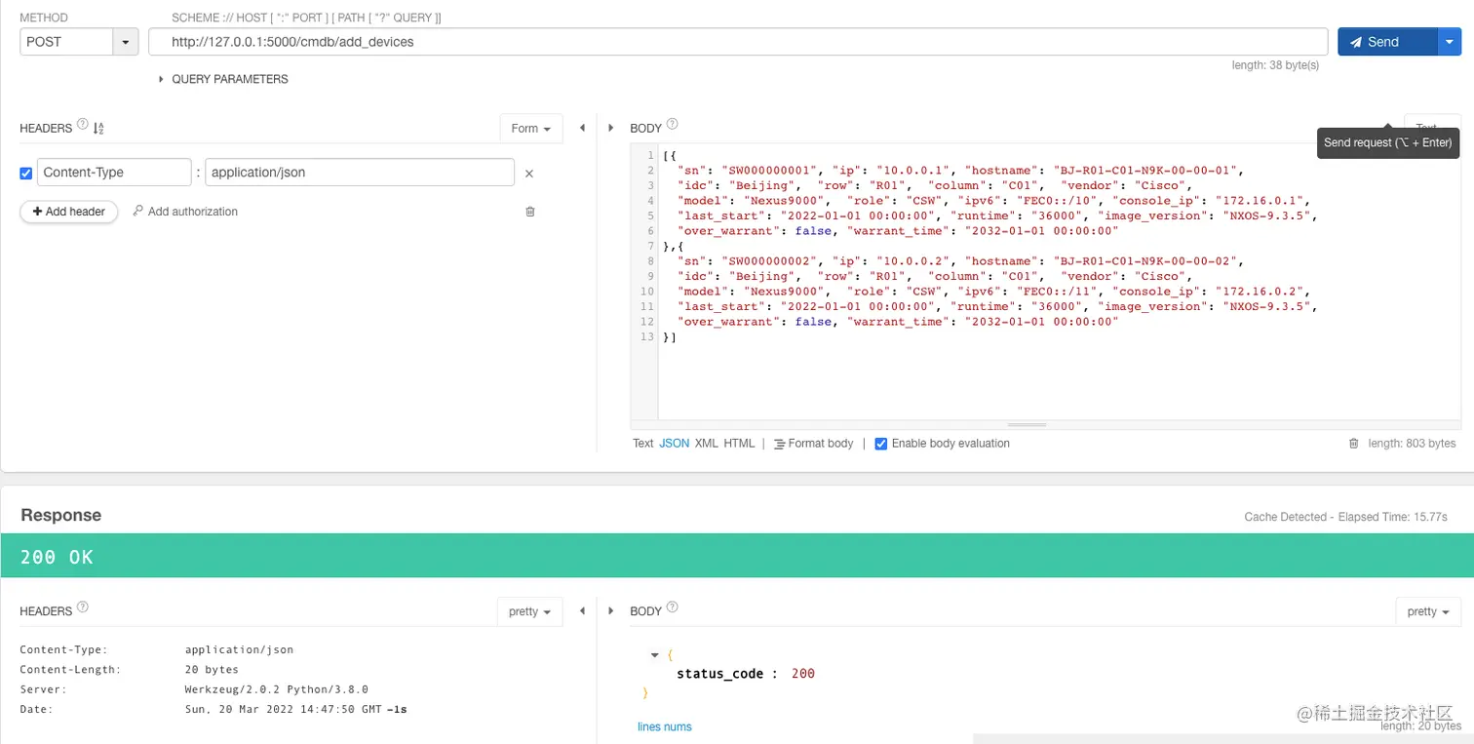Click body line 13 in the editor gutter

tap(647, 337)
